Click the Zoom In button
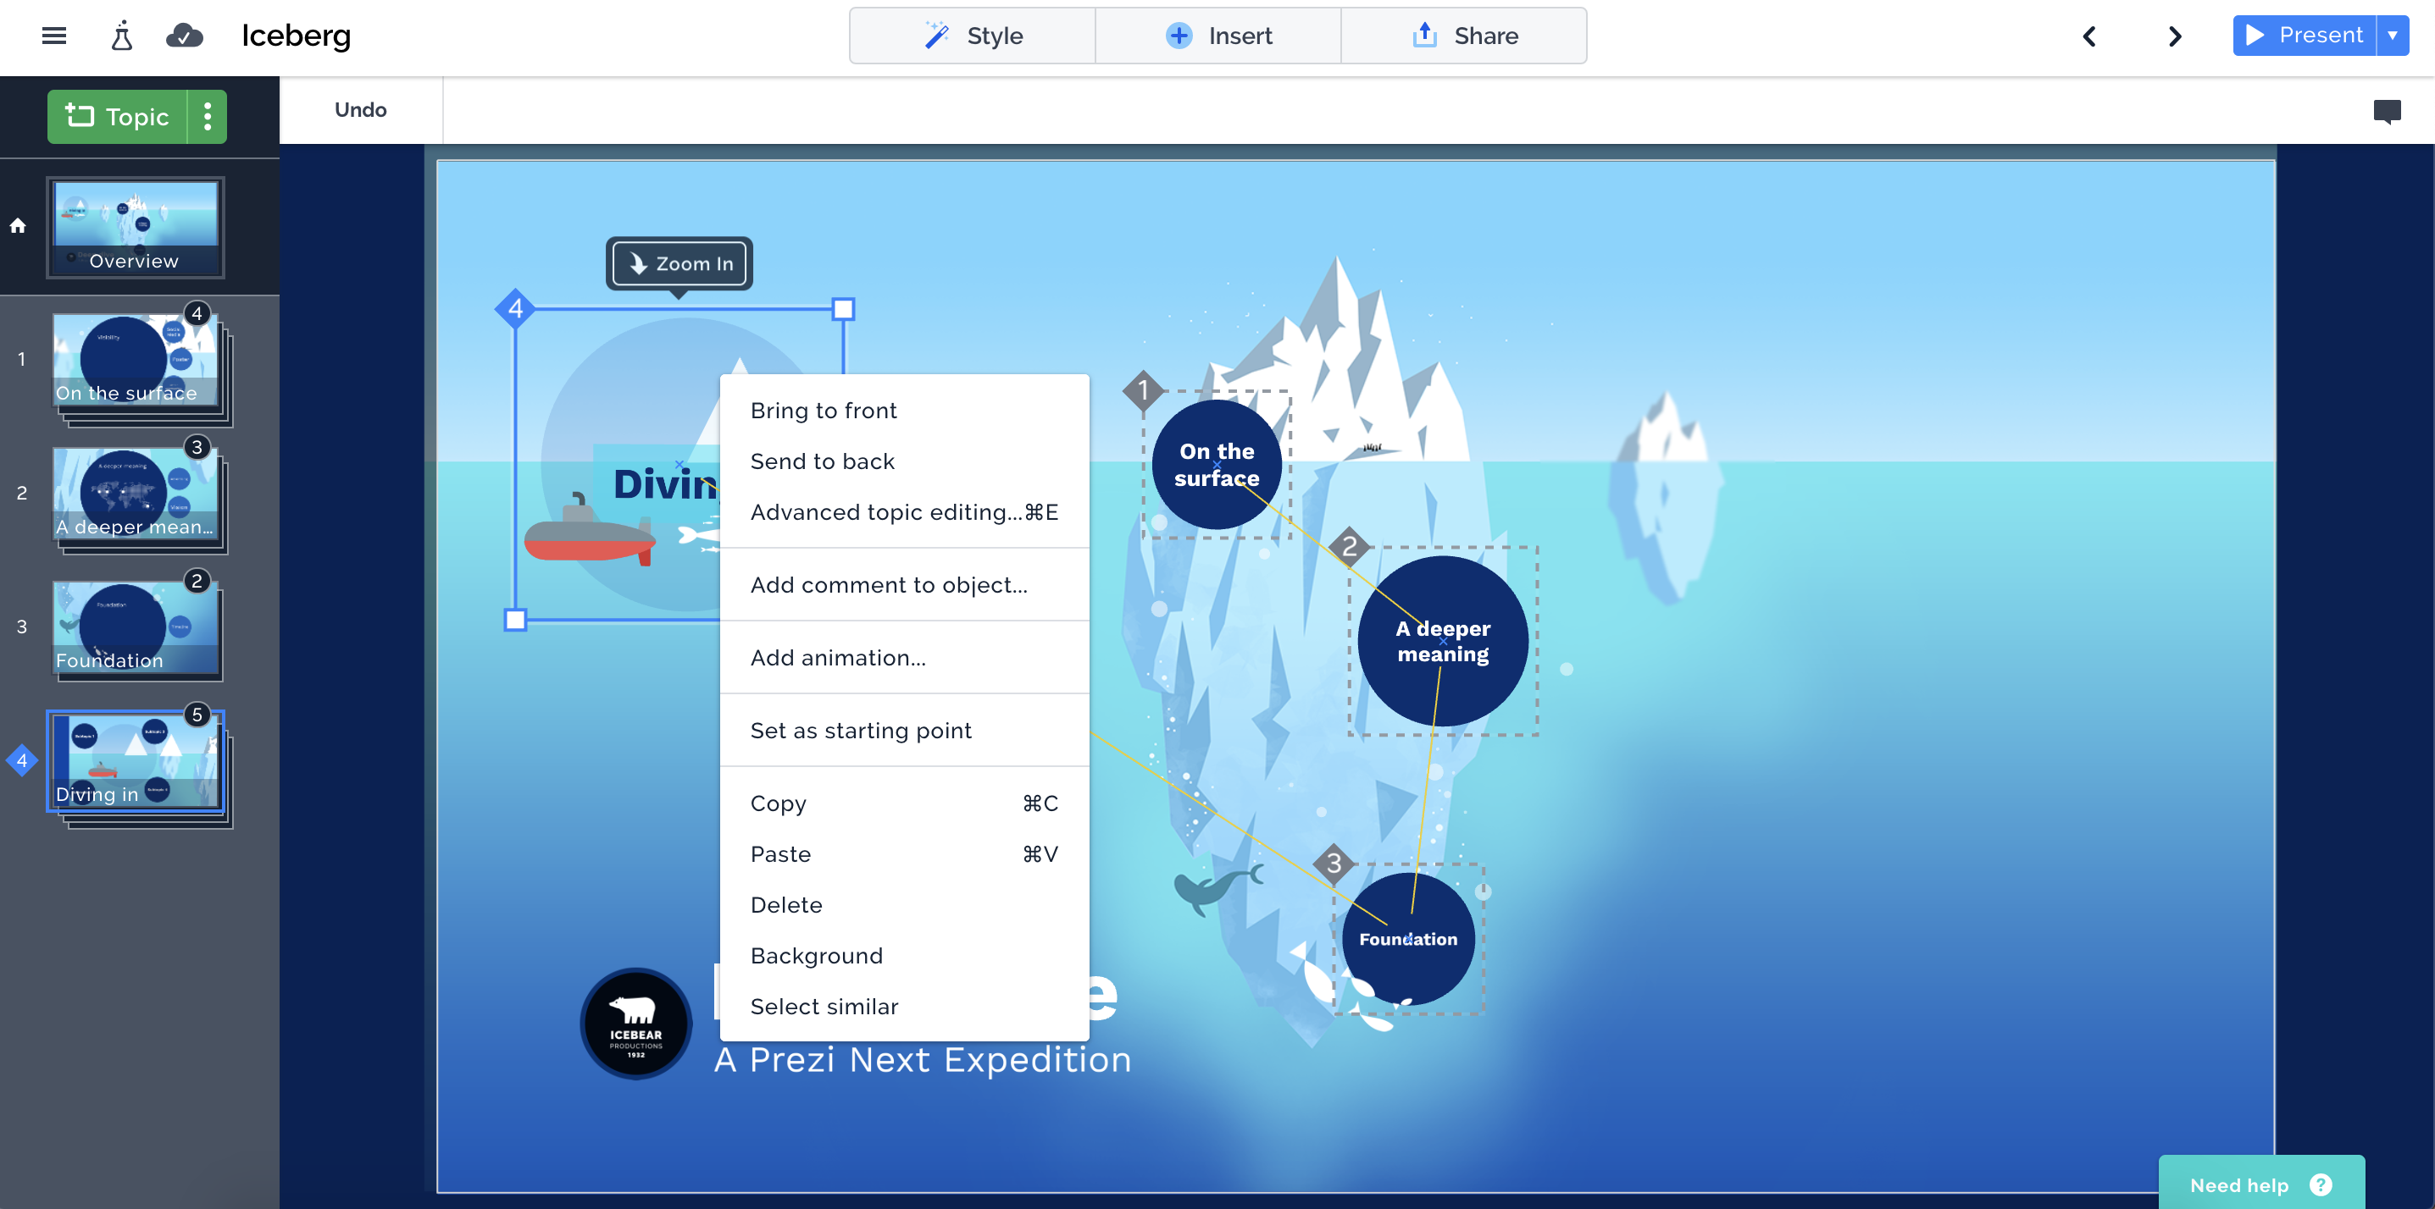The image size is (2435, 1209). click(x=679, y=263)
